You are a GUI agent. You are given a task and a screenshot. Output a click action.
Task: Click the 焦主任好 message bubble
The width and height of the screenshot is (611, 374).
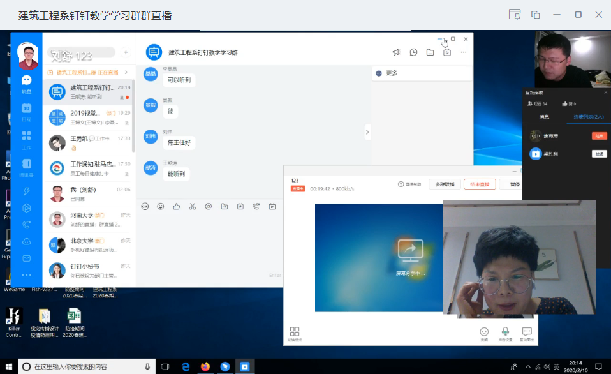tap(179, 142)
